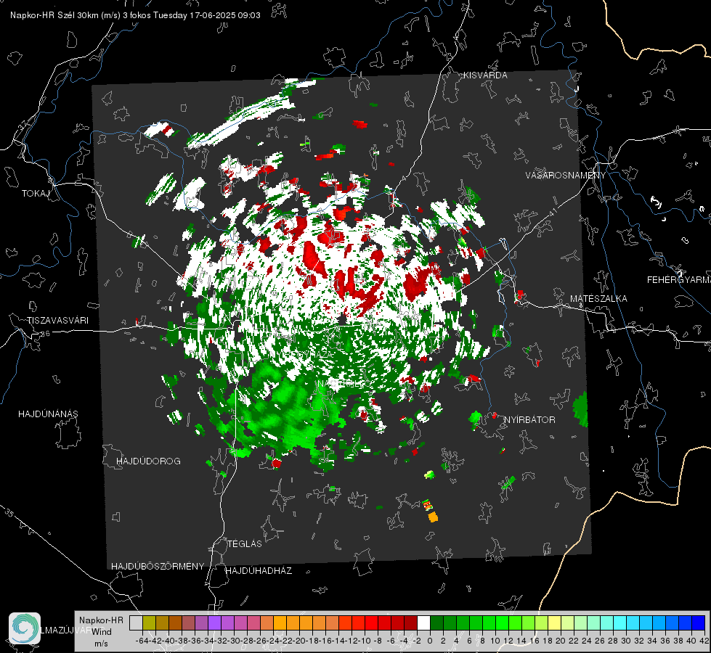Screen dimensions: 711x653
Task: Select the HAJDÚNÁNÁS city label
Action: (48, 414)
